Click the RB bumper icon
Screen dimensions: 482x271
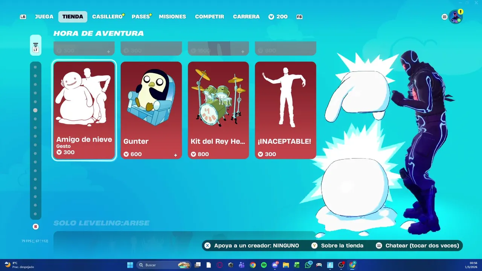[x=299, y=17]
